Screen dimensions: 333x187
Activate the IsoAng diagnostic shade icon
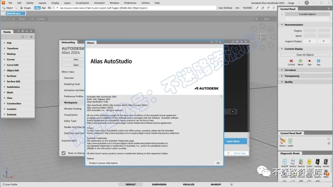[318, 162]
